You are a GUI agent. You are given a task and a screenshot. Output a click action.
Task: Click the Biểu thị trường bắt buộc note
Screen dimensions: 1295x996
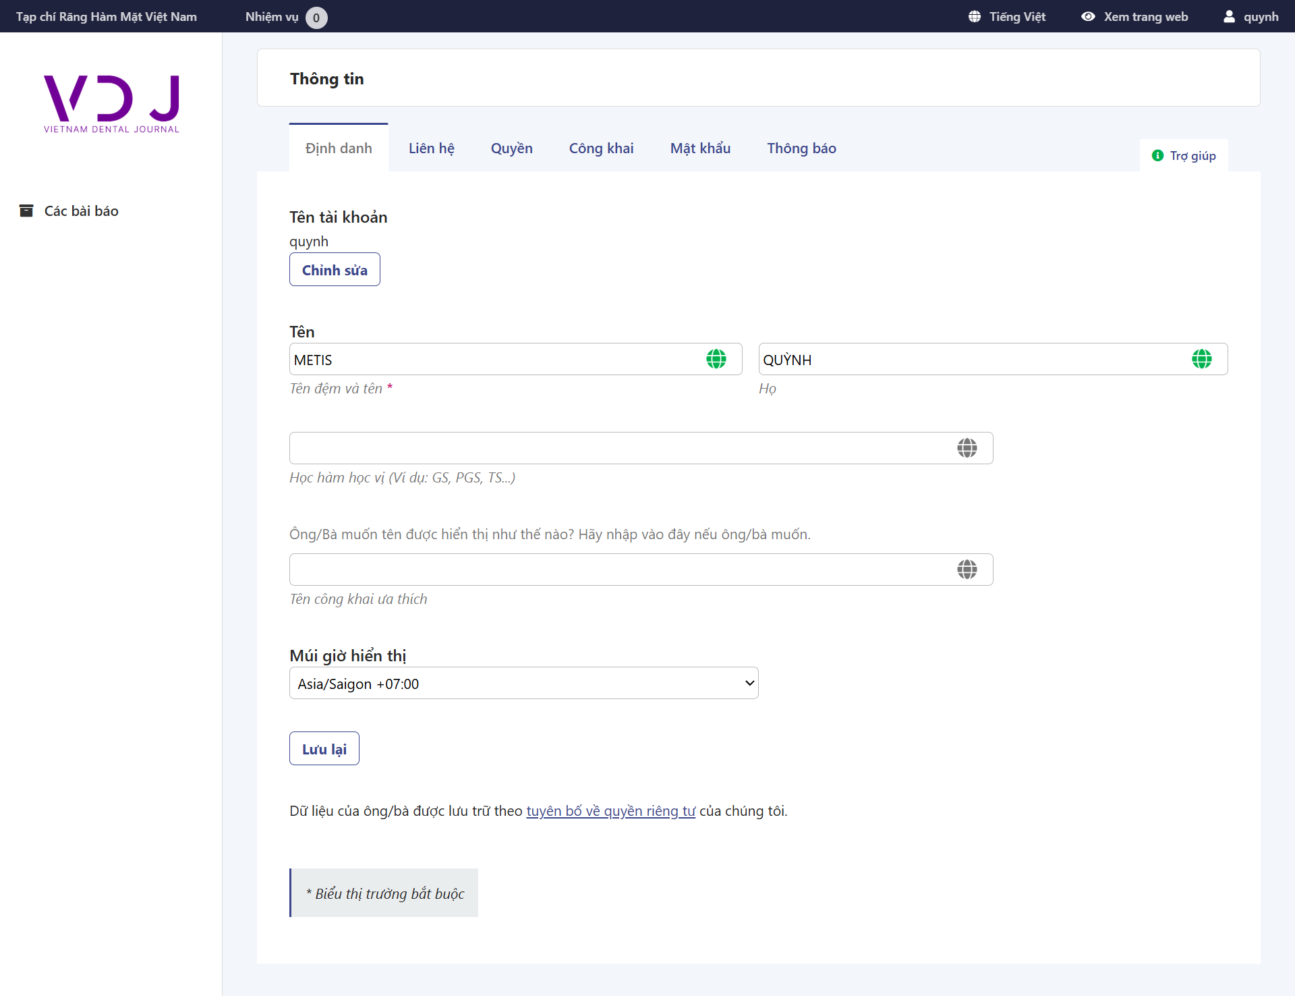384,893
